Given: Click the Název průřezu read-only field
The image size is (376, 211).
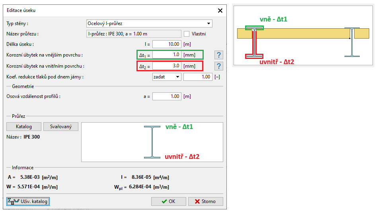Looking at the screenshot, I should click(134, 34).
